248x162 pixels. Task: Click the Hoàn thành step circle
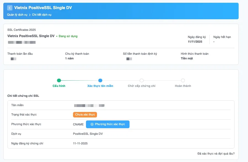(183, 81)
